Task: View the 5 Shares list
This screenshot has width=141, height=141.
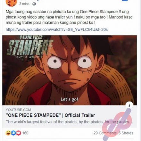Action: pos(126,133)
